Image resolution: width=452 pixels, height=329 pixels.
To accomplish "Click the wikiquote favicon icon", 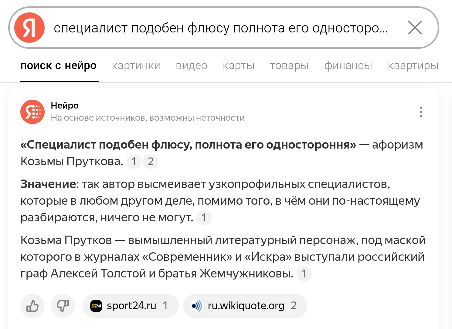I will tap(197, 306).
